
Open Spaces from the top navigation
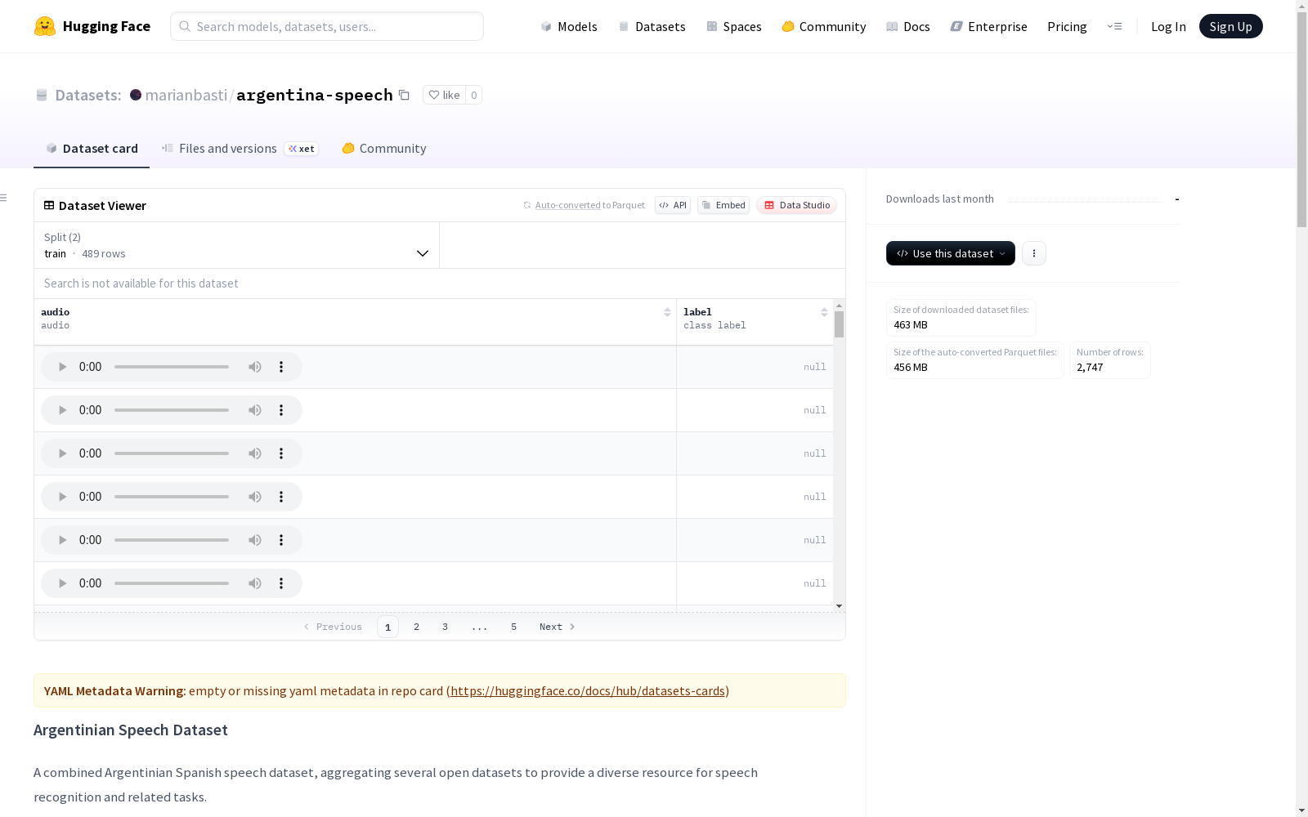pyautogui.click(x=734, y=26)
